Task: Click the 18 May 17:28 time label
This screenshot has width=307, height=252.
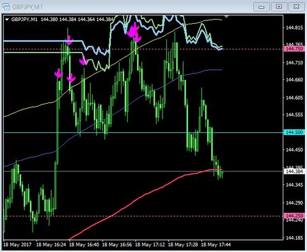Action: 183,244
